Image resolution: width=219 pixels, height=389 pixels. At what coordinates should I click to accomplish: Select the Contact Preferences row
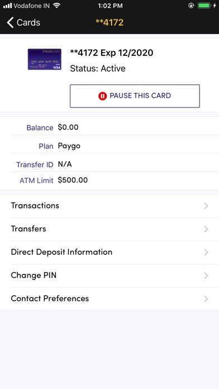point(109,299)
